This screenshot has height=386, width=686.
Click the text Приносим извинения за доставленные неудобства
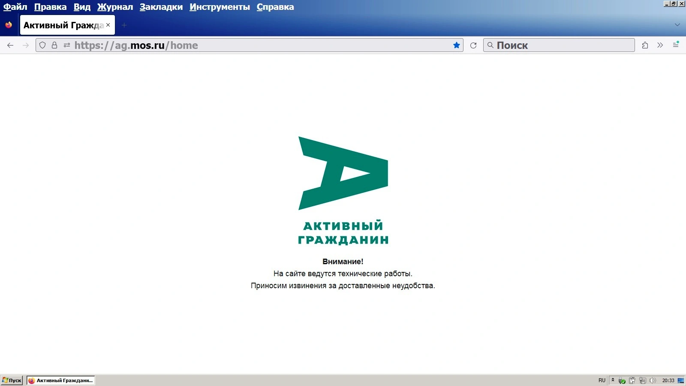[343, 286]
